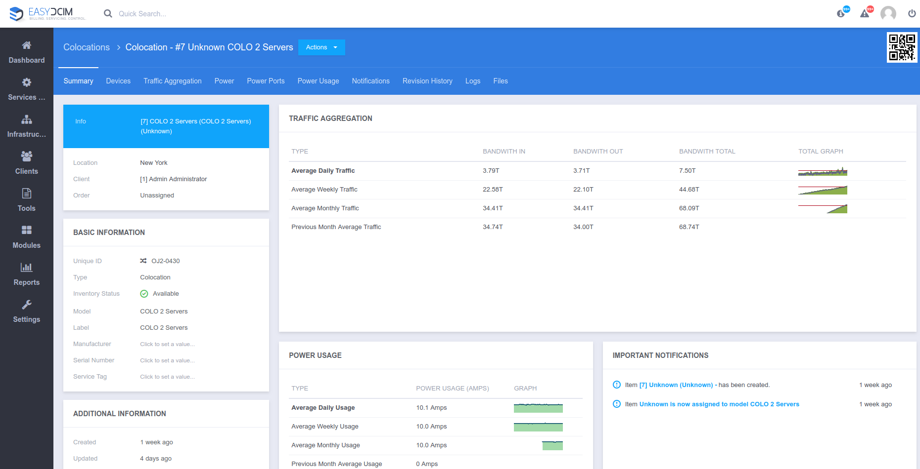920x469 pixels.
Task: Click the shuffle icon beside OJ2-0430
Action: [x=143, y=261]
